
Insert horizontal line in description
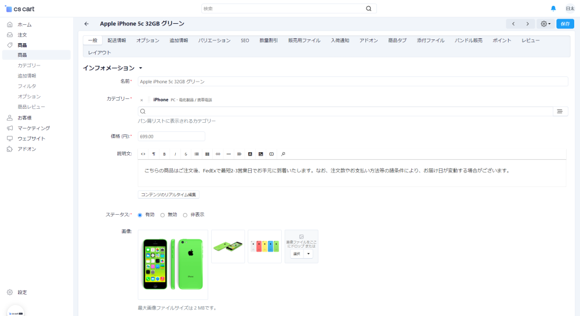click(229, 154)
